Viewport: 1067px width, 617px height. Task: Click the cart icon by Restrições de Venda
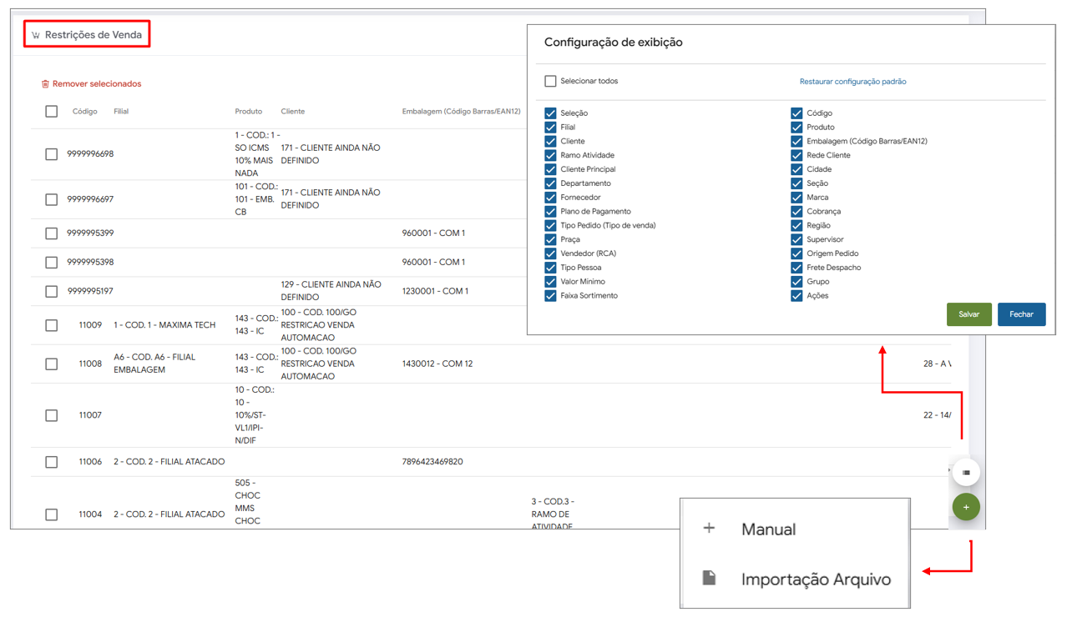pos(36,36)
